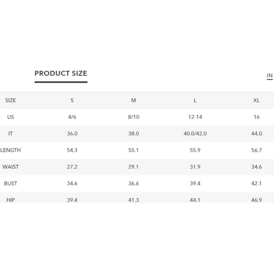Click the waist value 29.1

[133, 167]
